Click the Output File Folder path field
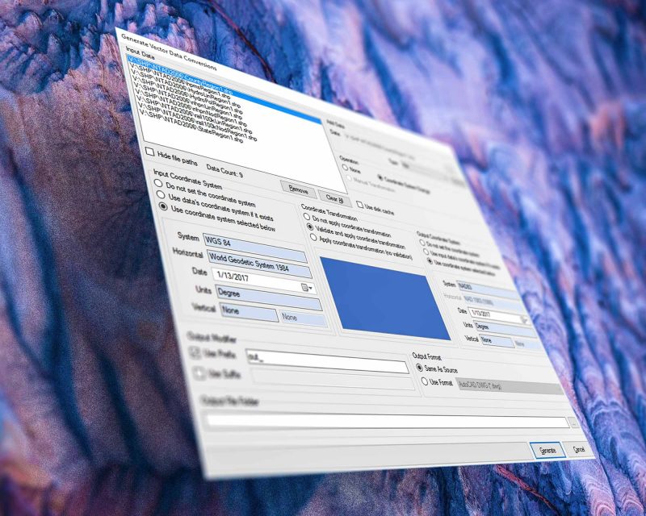This screenshot has width=646, height=516. click(x=388, y=421)
